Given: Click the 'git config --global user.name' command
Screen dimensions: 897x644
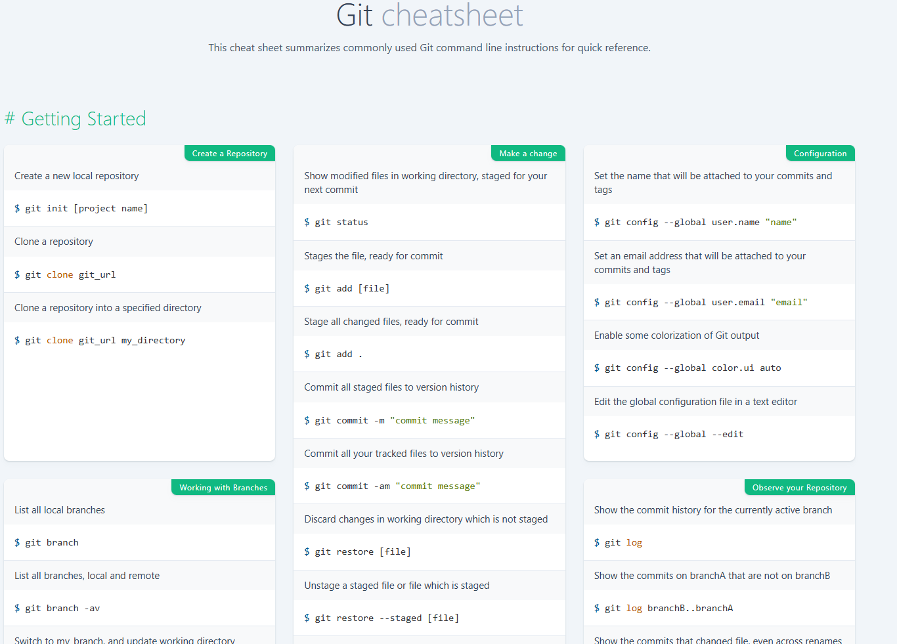Looking at the screenshot, I should pos(695,223).
